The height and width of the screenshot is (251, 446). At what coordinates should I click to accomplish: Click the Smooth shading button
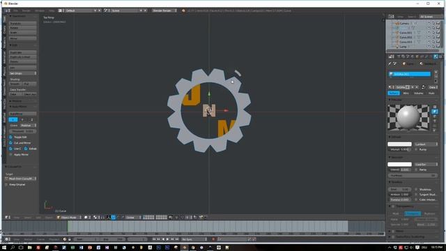[x=15, y=84]
